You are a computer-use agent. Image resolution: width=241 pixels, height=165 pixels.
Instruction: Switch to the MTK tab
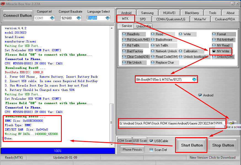[125, 19]
